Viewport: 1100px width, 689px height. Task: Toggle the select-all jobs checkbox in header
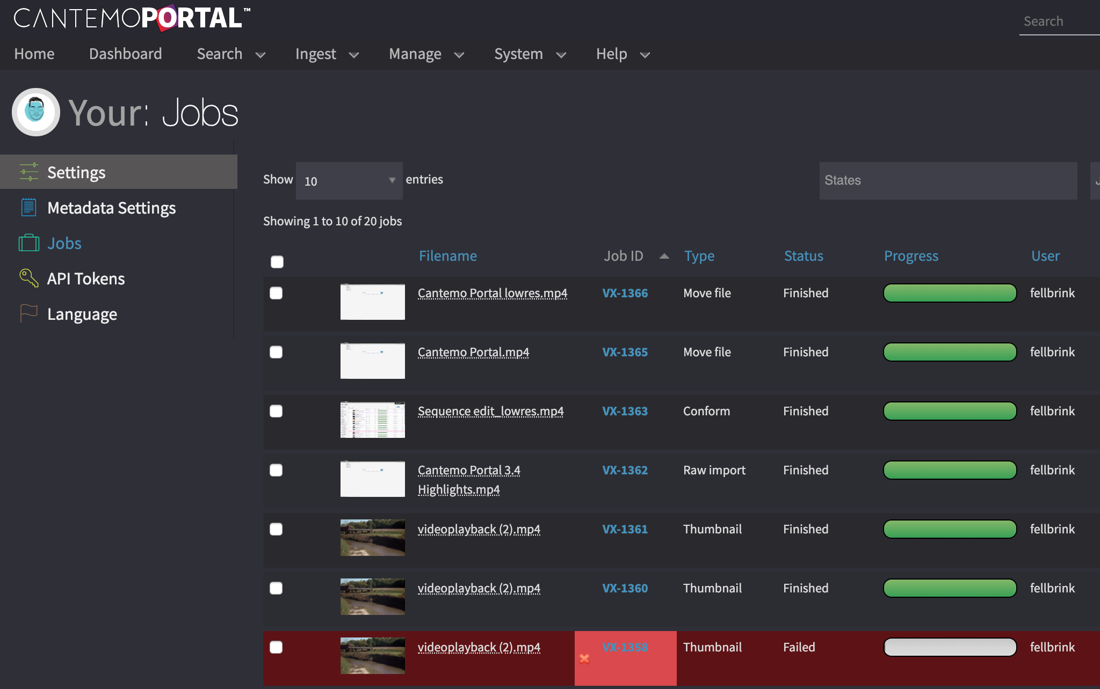277,262
